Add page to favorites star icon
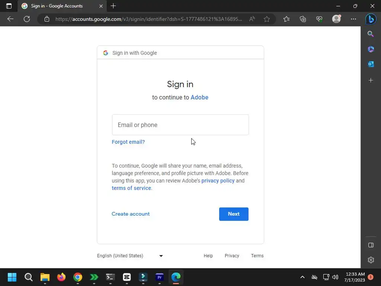This screenshot has height=286, width=381. tap(266, 19)
